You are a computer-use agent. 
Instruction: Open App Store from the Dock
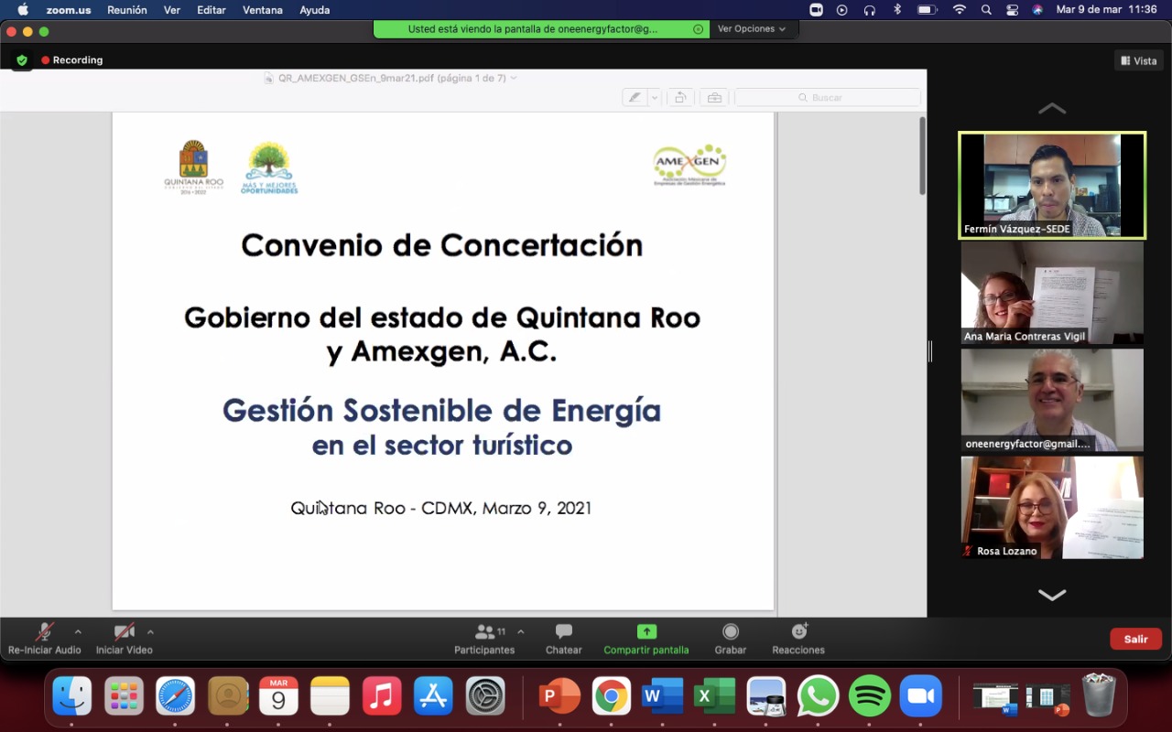coord(434,696)
